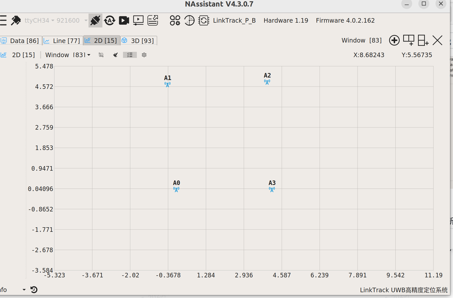Start recording with the video camera icon

tap(124, 21)
